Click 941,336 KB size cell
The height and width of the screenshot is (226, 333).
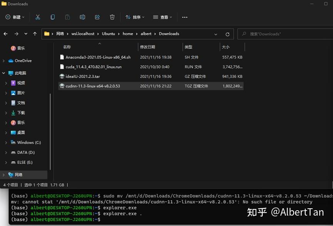(x=232, y=76)
